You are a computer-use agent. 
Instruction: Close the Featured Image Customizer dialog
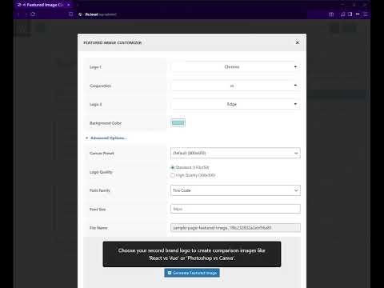[298, 42]
